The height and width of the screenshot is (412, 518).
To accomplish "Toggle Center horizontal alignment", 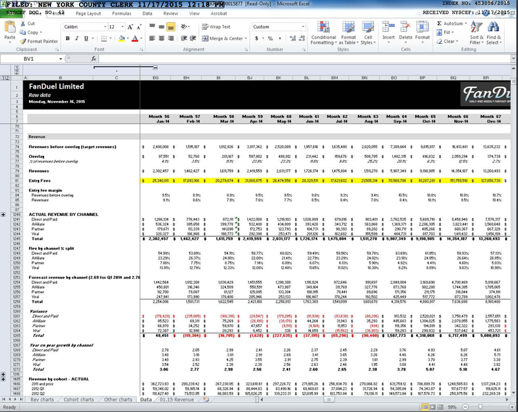I will pos(161,38).
